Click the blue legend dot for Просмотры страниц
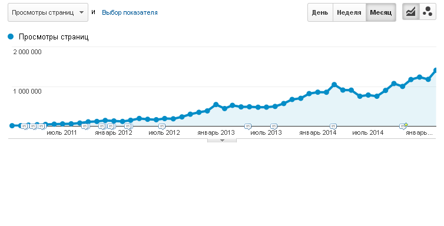The height and width of the screenshot is (226, 444). pos(11,36)
